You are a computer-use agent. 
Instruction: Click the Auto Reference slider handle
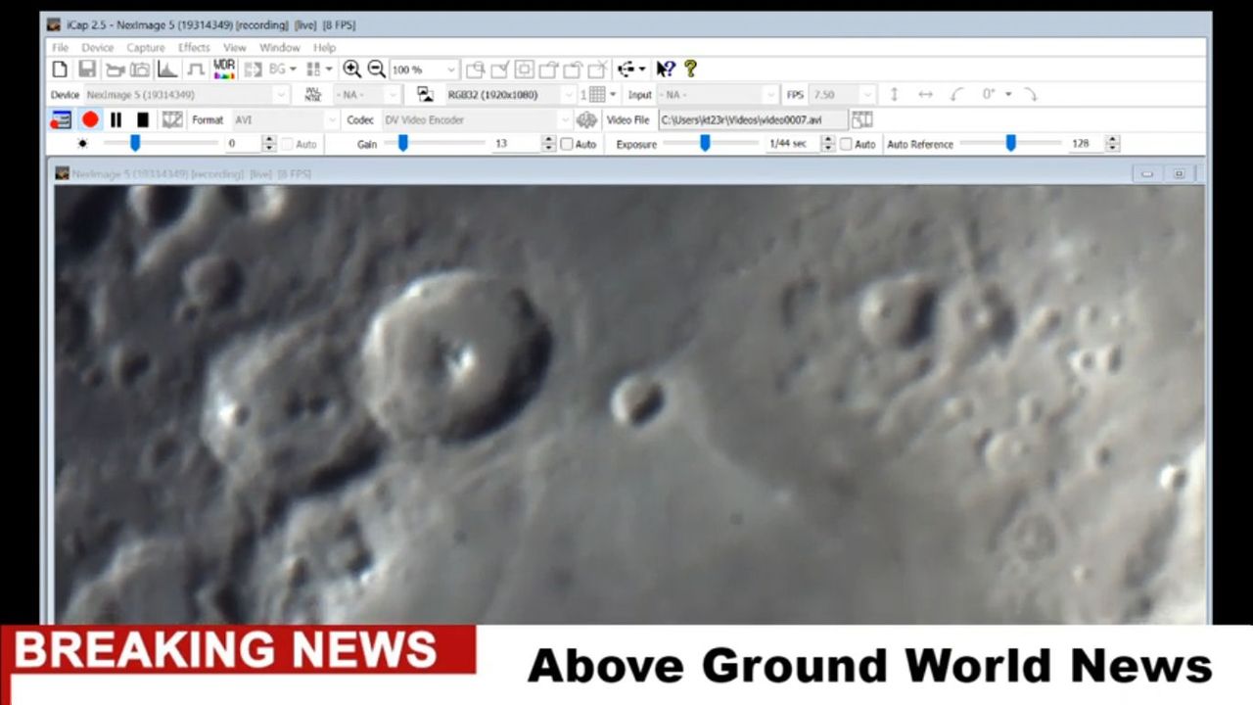coord(1010,143)
